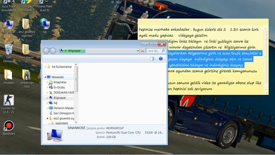Image resolution: width=275 pixels, height=155 pixels.
Task: Select the Ağ desktop icon
Action: (45, 26)
